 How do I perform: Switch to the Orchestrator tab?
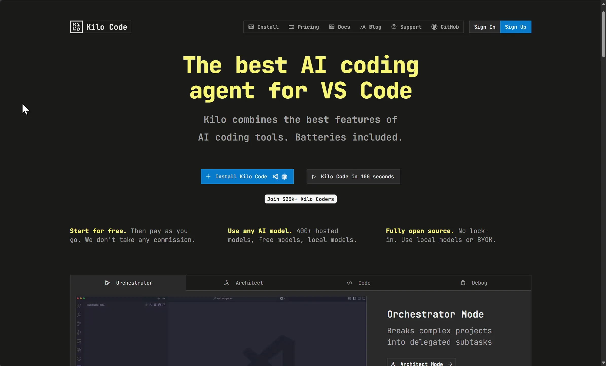(x=128, y=283)
